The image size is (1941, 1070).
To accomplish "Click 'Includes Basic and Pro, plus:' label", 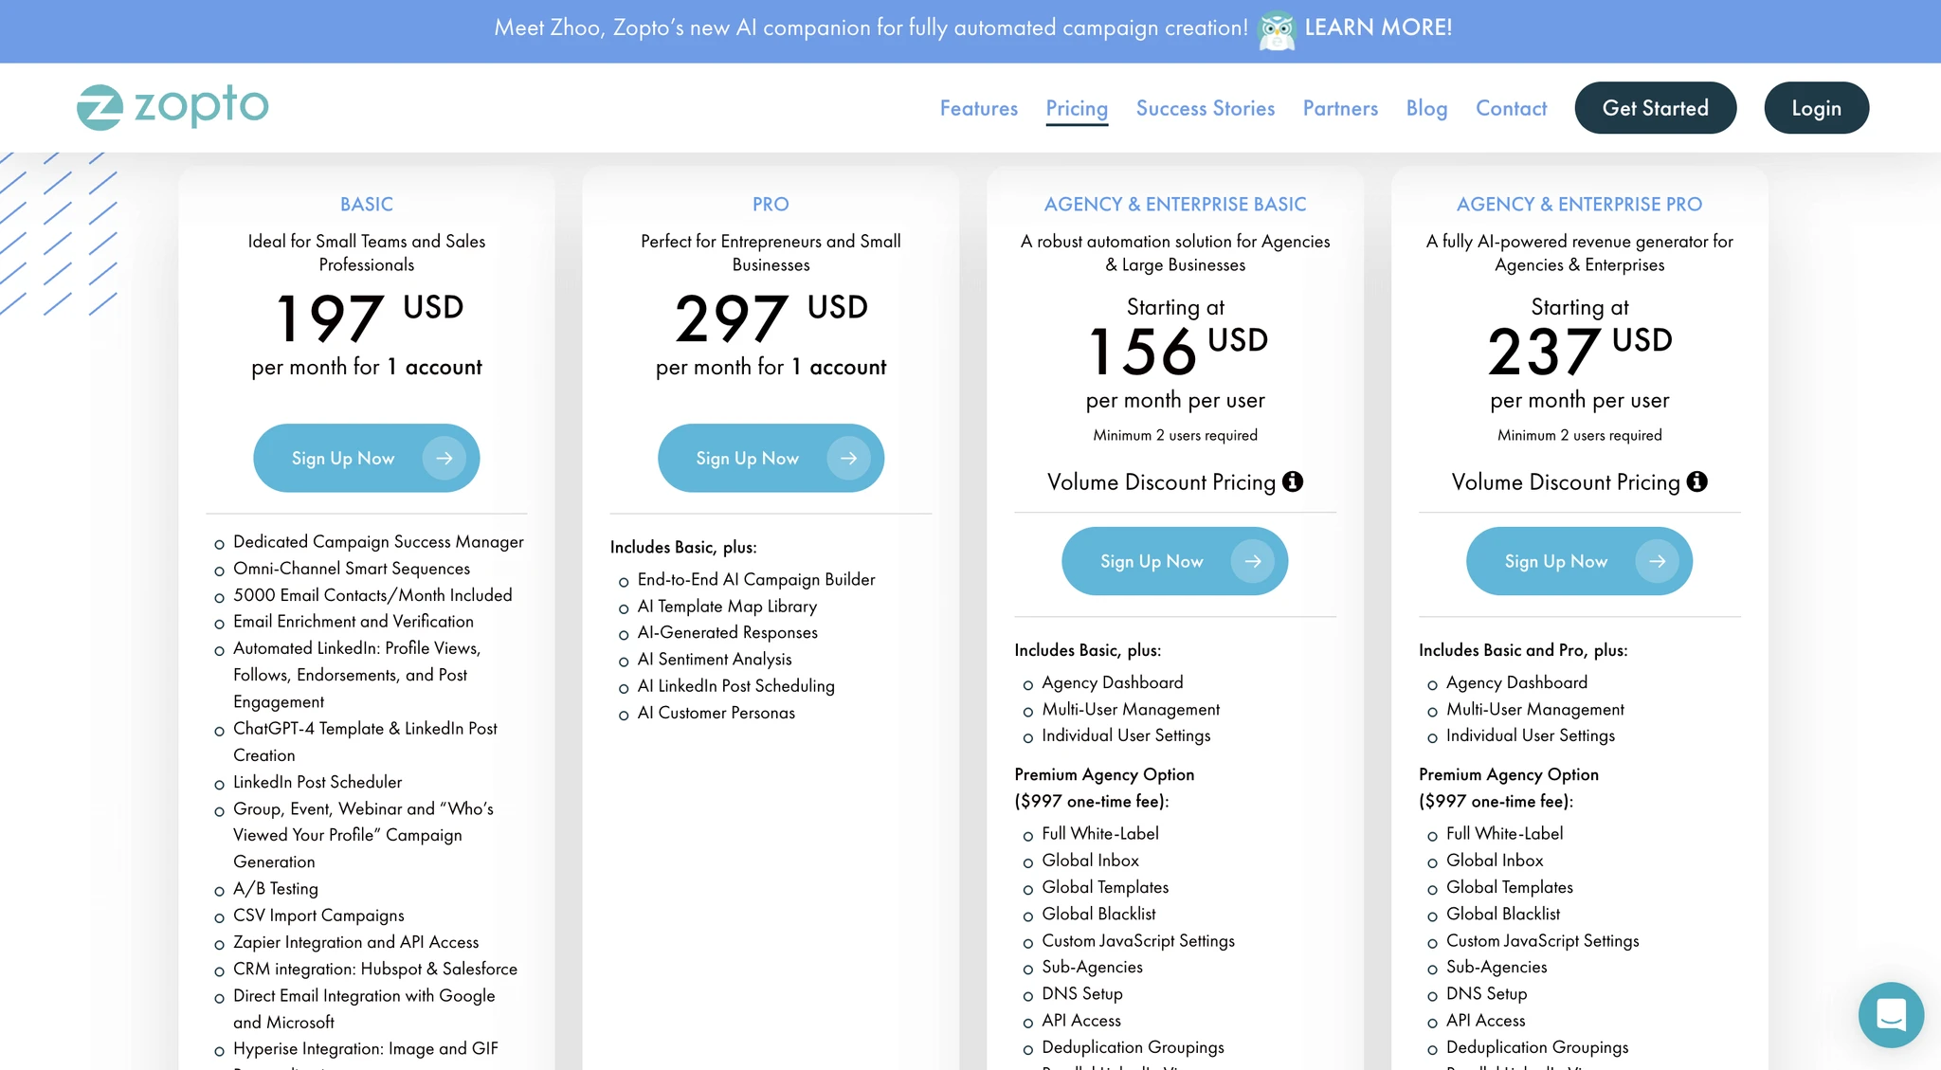I will pyautogui.click(x=1523, y=650).
